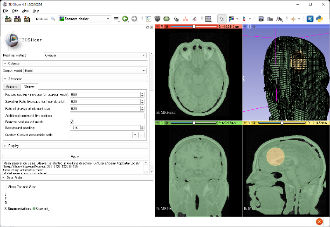Toggle the crosshair tool icon
This screenshot has width=330, height=227.
[293, 19]
